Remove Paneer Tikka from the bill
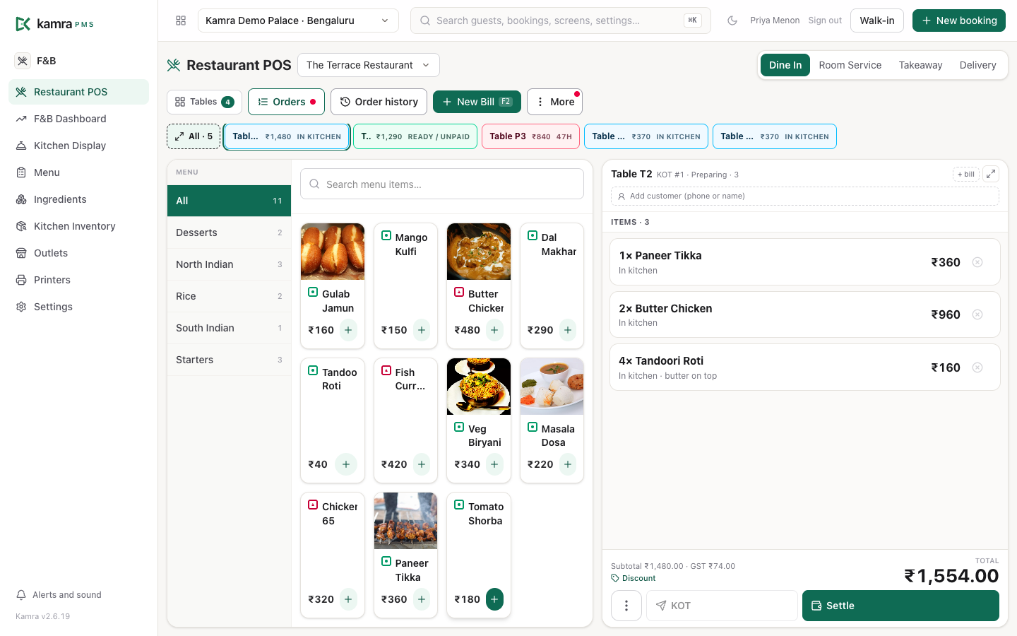 tap(977, 262)
